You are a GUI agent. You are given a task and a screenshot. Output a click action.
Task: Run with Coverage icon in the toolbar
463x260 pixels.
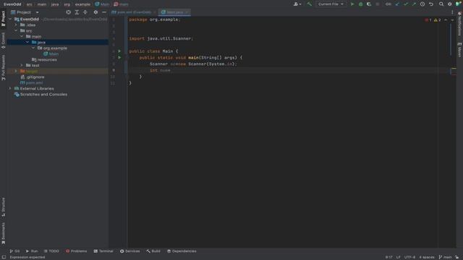click(369, 4)
